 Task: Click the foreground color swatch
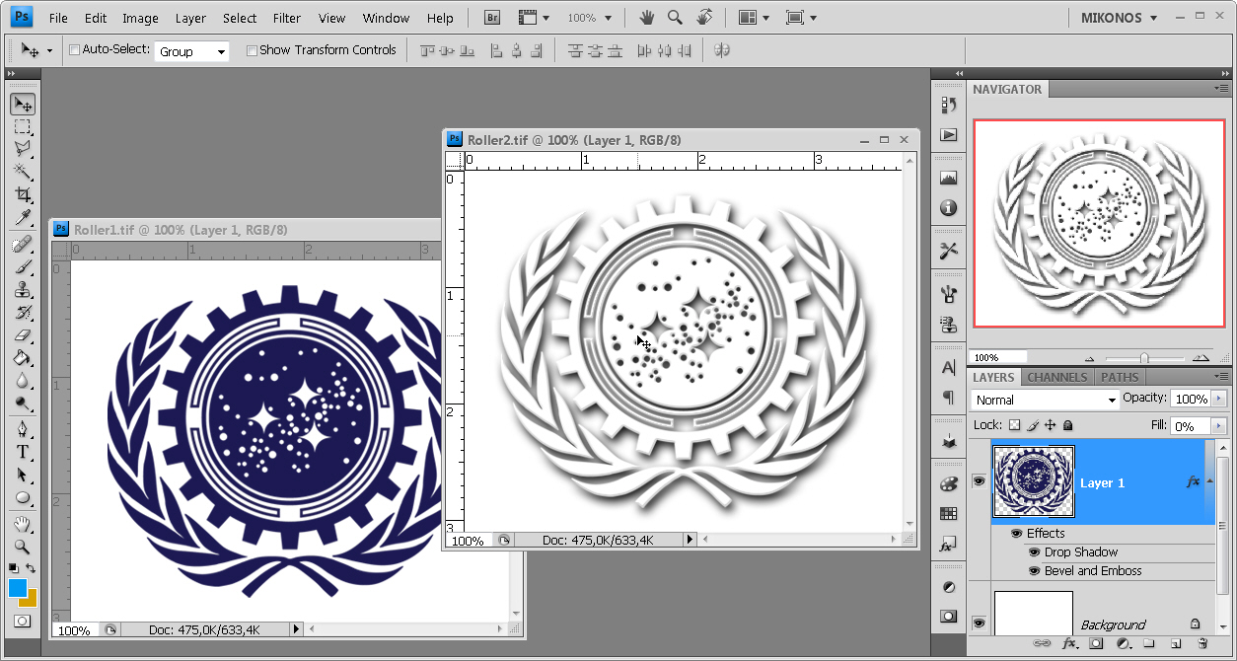[x=17, y=588]
